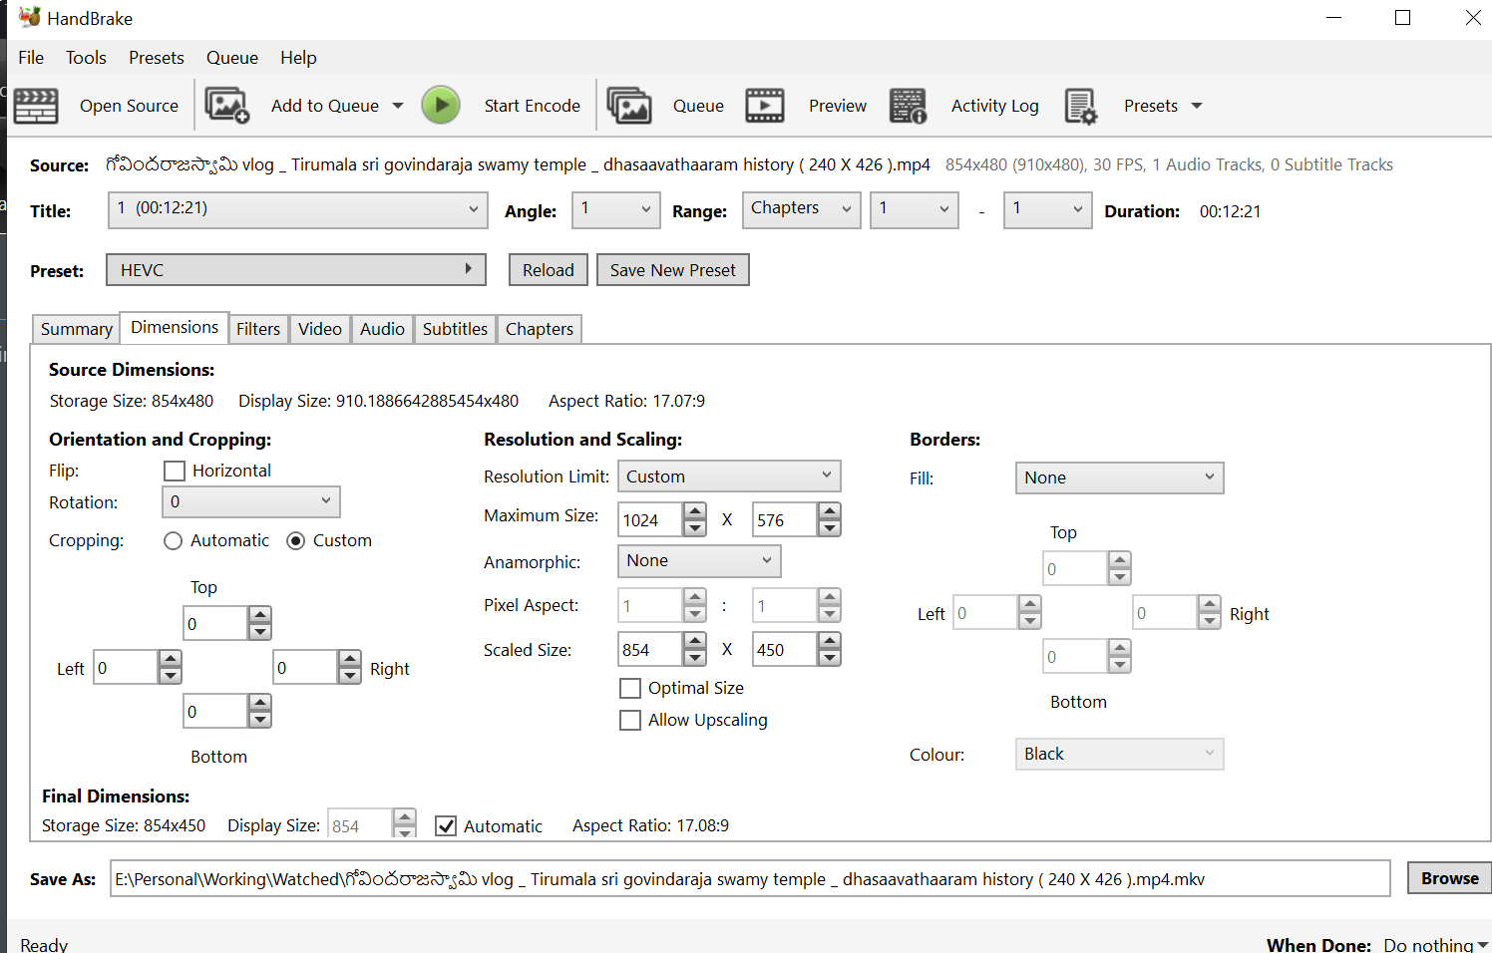1492x953 pixels.
Task: Open the Anamorphic dropdown
Action: 699,561
